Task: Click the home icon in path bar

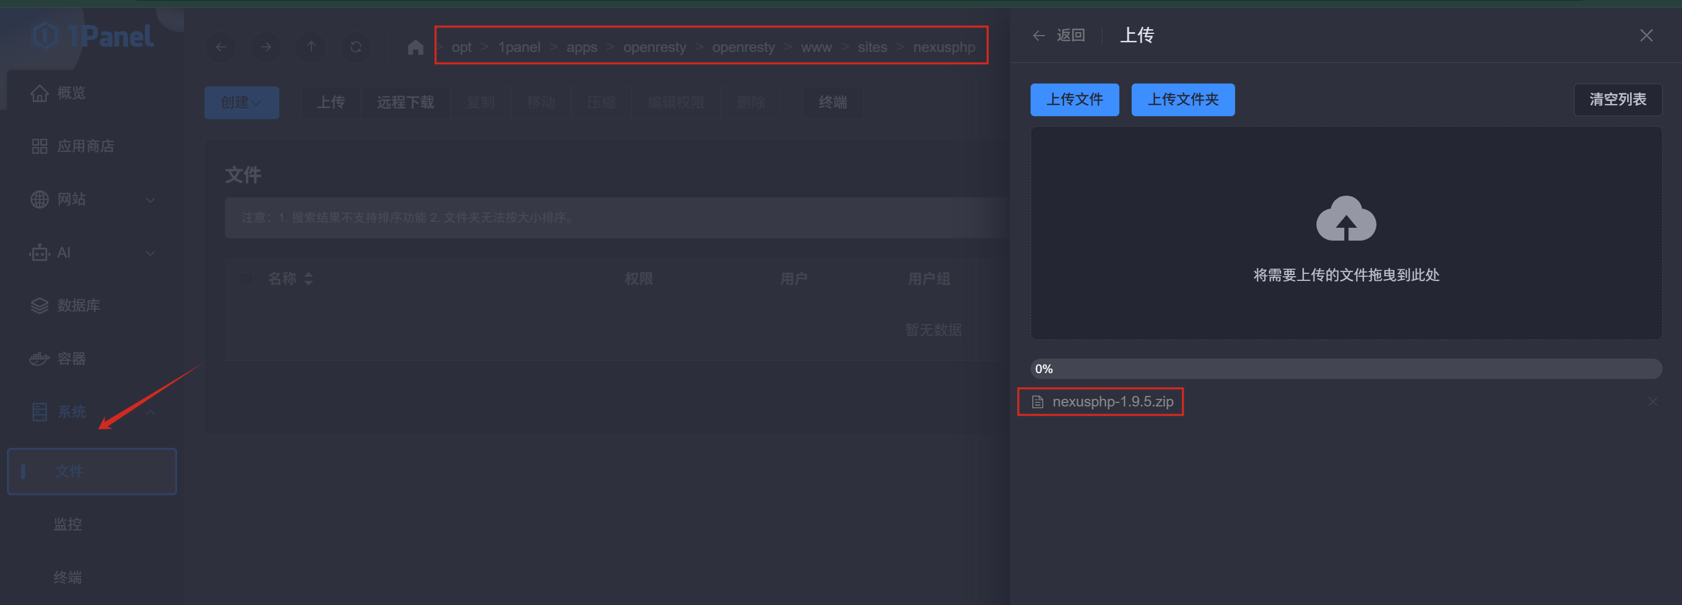Action: click(415, 48)
